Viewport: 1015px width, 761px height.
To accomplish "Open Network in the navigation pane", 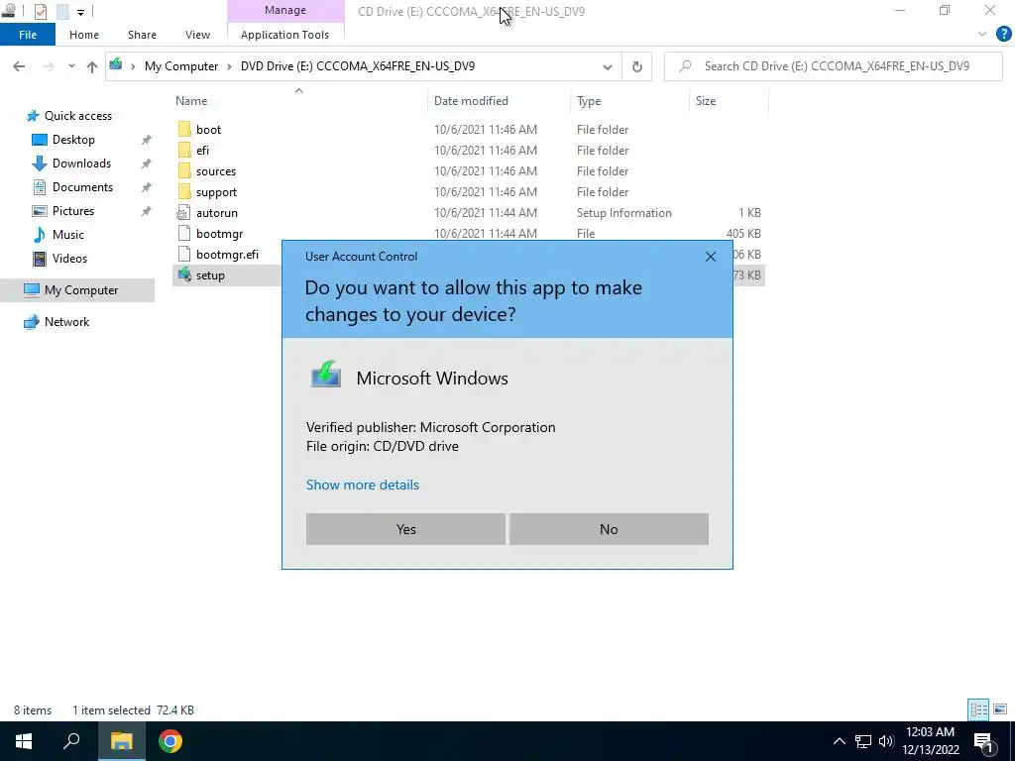I will (x=66, y=322).
